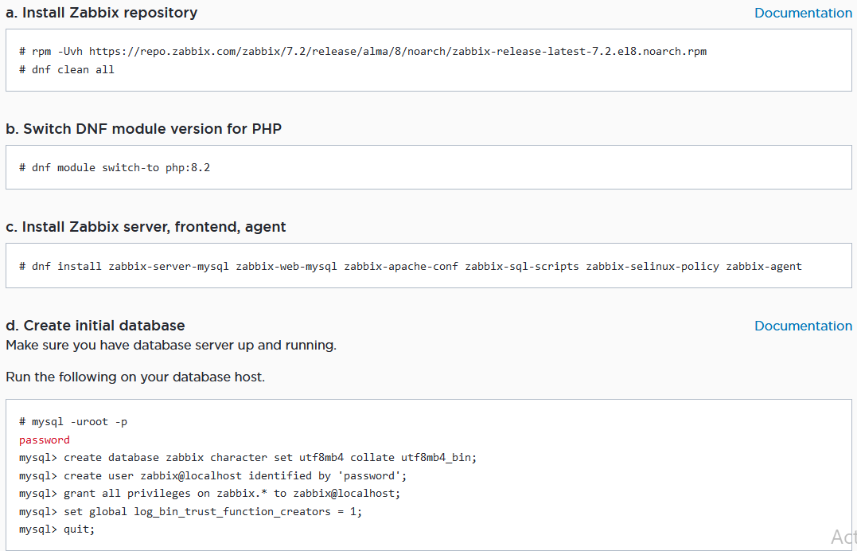The image size is (857, 551).
Task: Click the repo.zabbix.com URL in the rpm command
Action: [x=397, y=52]
